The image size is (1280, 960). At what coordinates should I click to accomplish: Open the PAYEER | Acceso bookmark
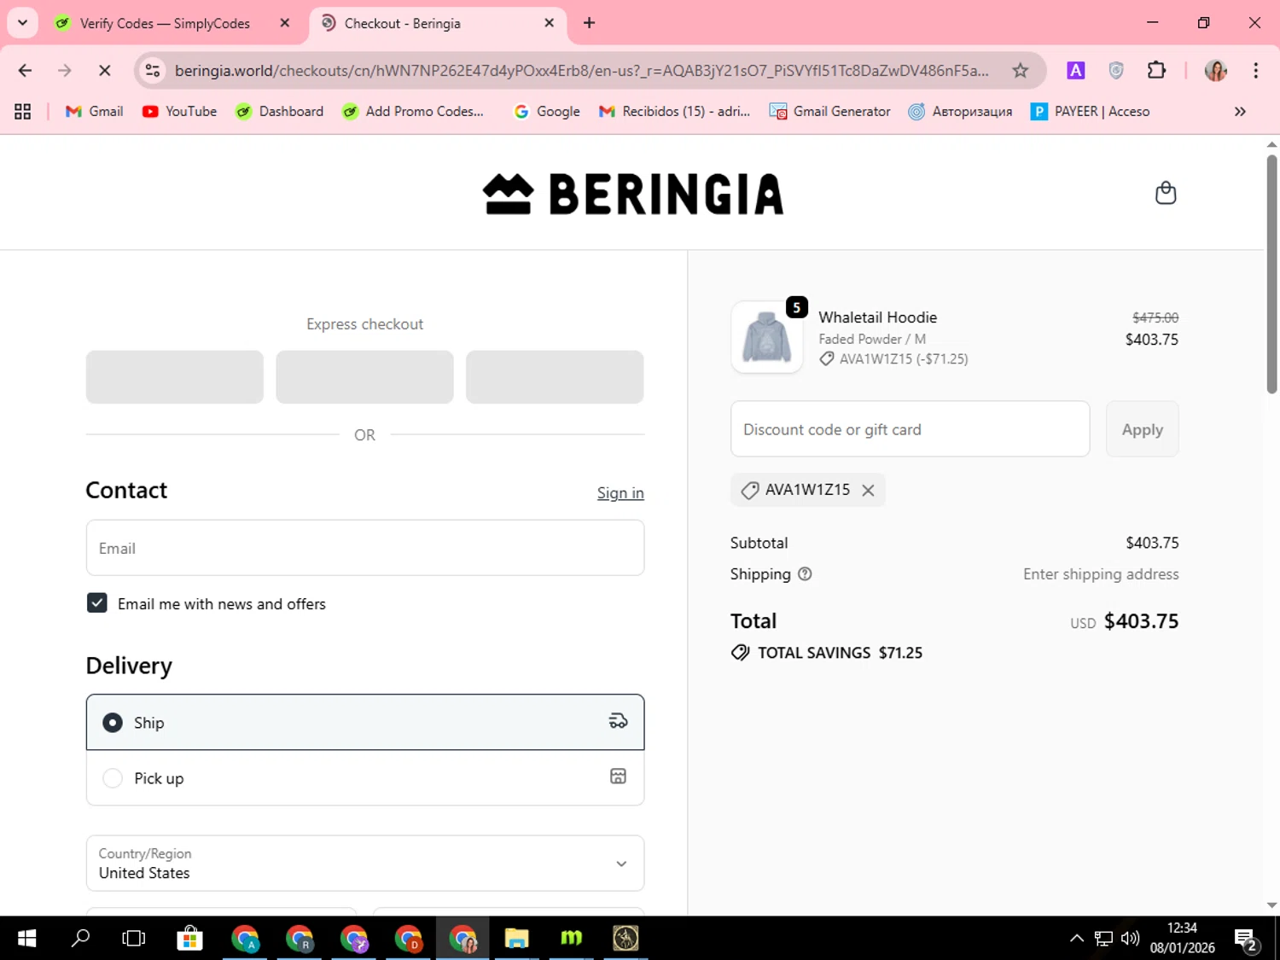click(x=1091, y=111)
